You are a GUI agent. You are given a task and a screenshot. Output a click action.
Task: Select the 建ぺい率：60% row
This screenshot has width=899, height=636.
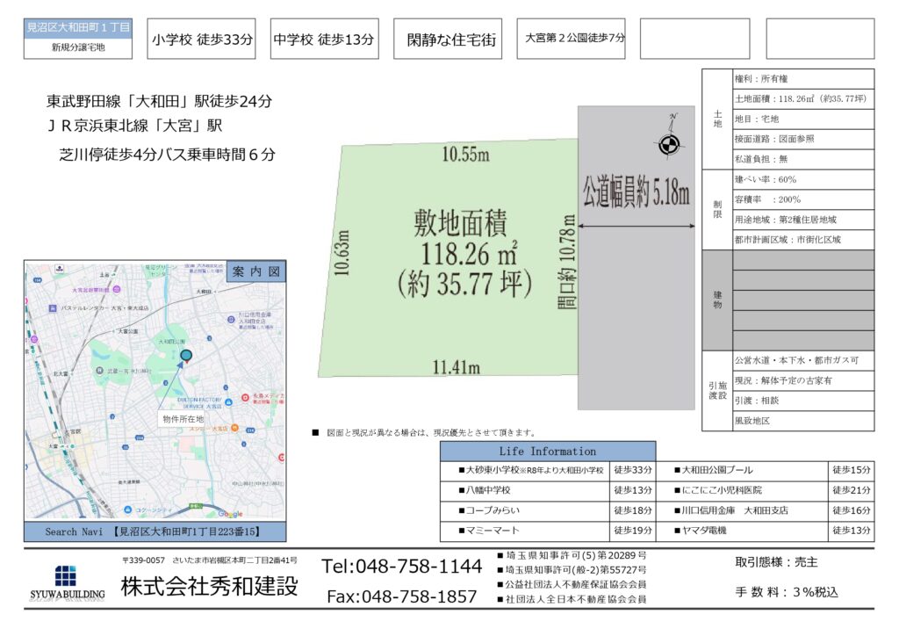[803, 179]
